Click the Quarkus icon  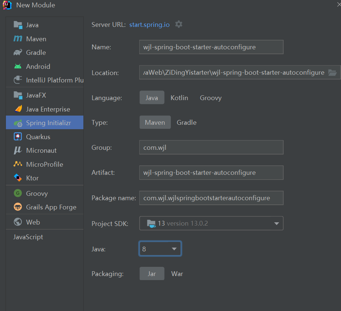click(x=18, y=137)
